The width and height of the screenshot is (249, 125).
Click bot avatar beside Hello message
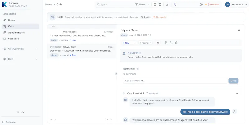tap(125, 100)
